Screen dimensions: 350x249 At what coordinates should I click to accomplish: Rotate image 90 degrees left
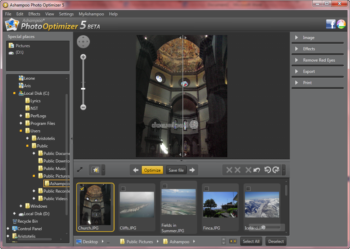[x=267, y=170]
